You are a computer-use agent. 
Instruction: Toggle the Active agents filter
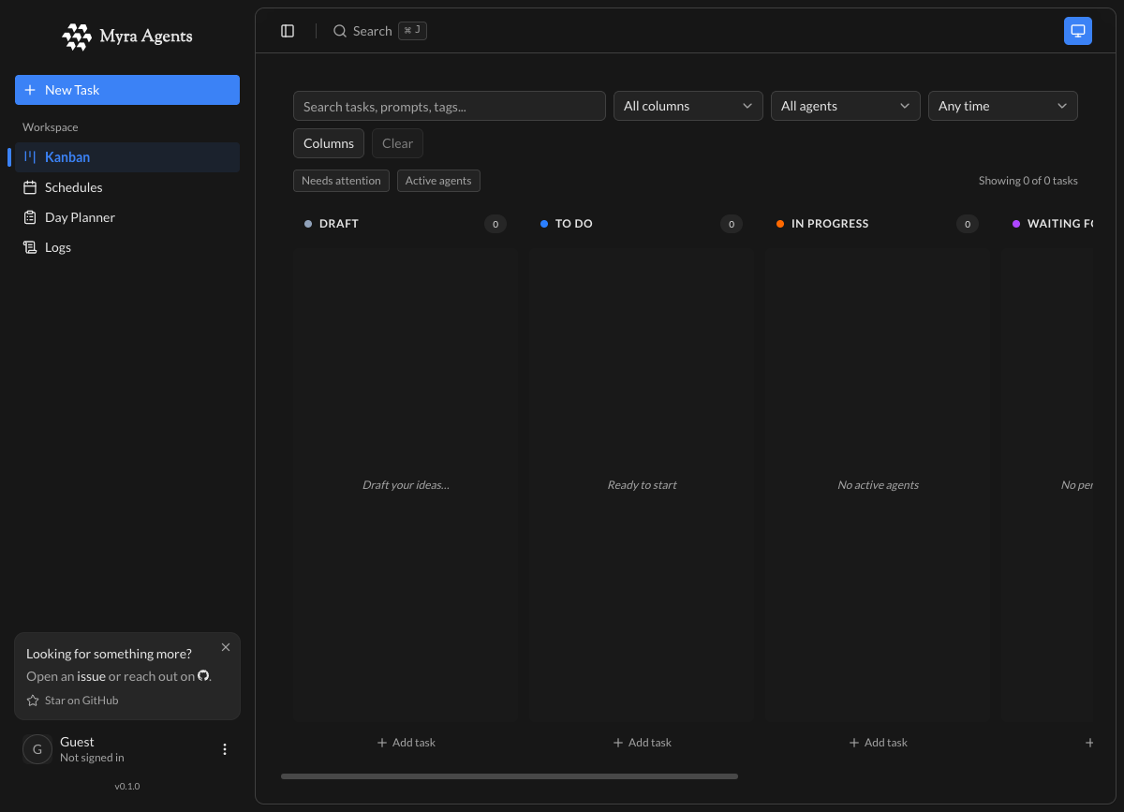438,181
